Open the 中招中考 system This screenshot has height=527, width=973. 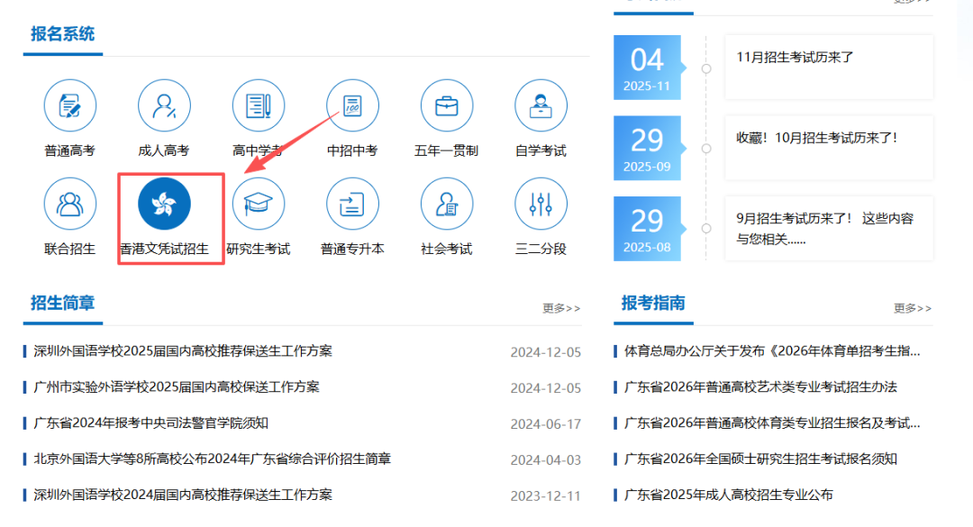pyautogui.click(x=351, y=105)
